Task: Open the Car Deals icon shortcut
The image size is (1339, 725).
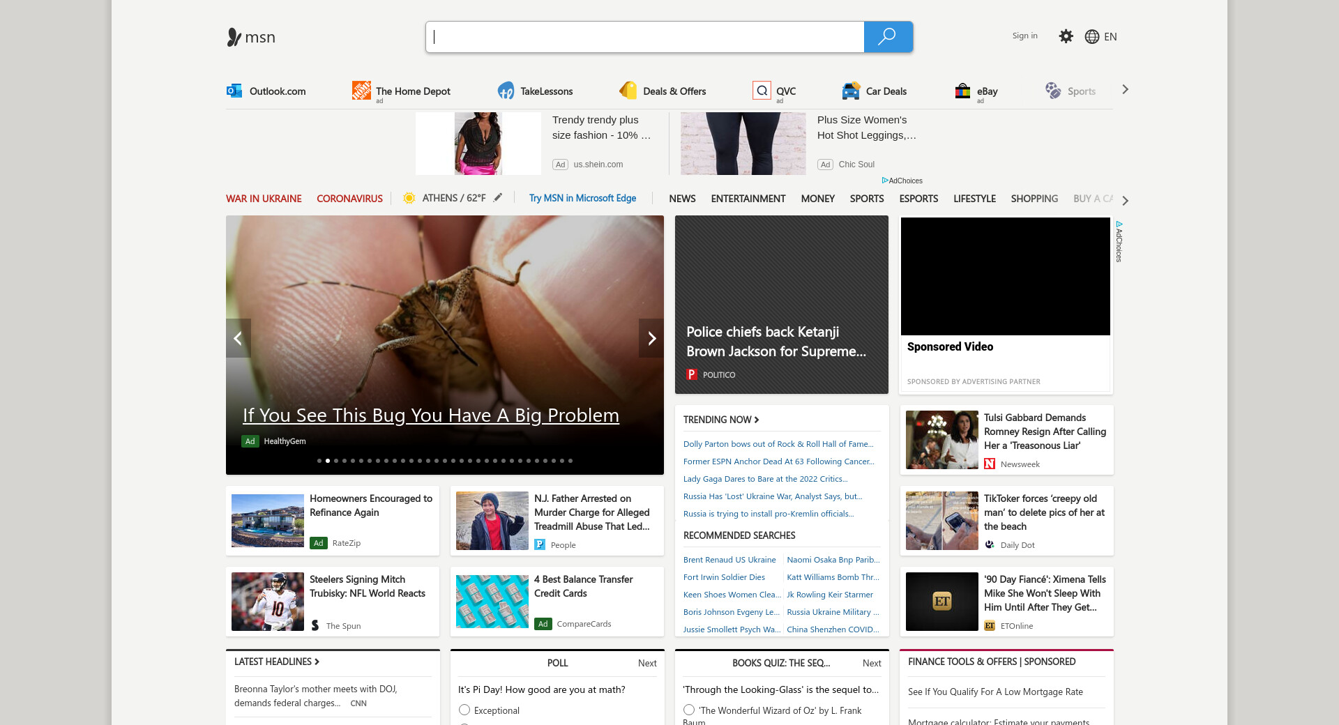Action: (851, 91)
